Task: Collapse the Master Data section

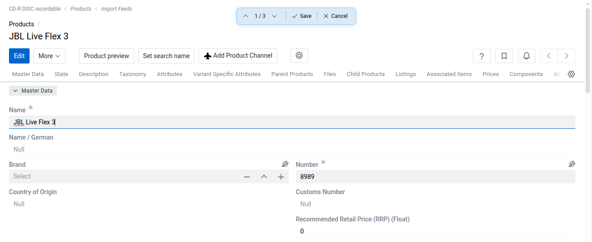Action: [x=33, y=91]
